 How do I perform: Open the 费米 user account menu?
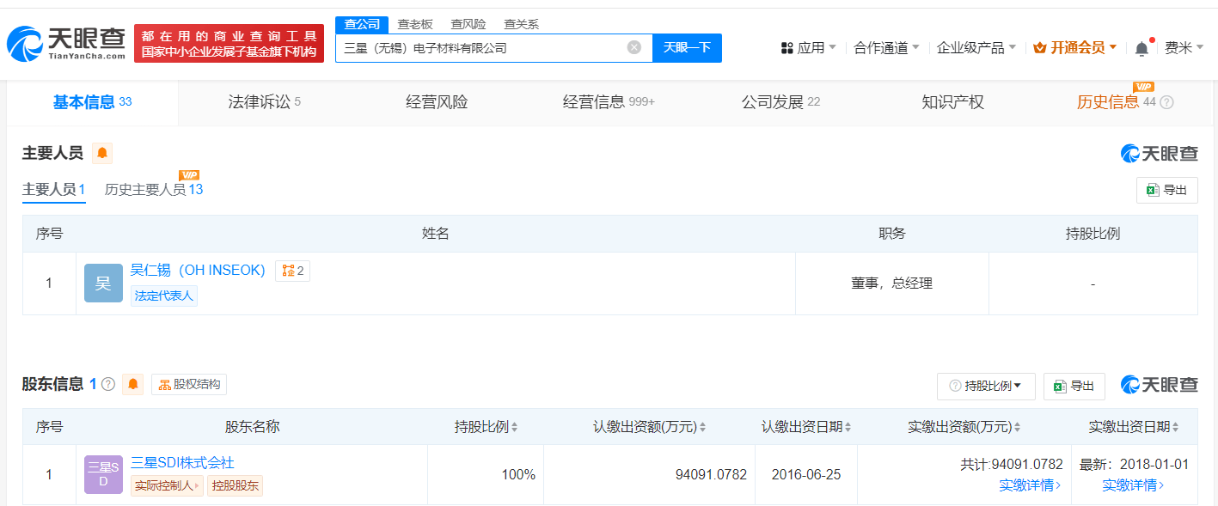pos(1184,48)
